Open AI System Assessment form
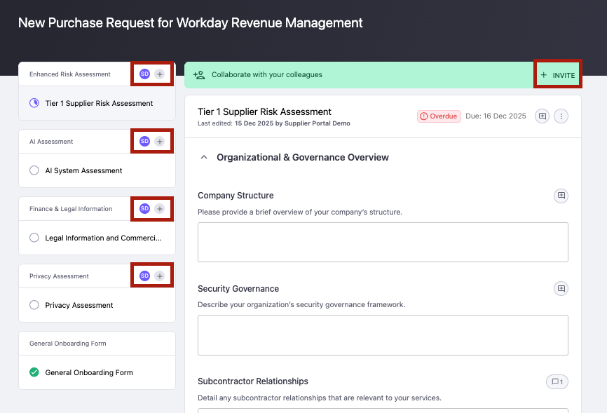This screenshot has height=413, width=607. [x=97, y=170]
